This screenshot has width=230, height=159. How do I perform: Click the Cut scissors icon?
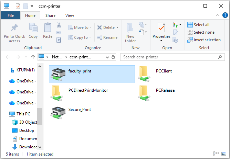click(59, 25)
